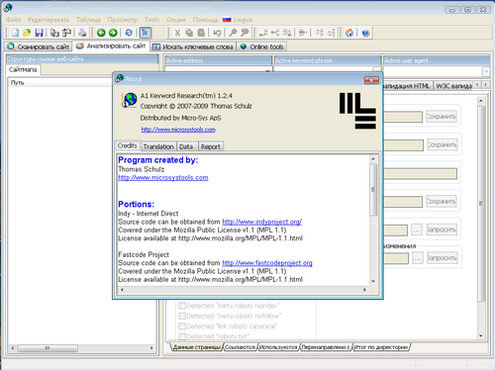Open the Active user agent dropdown
The width and height of the screenshot is (495, 370).
pyautogui.click(x=486, y=71)
